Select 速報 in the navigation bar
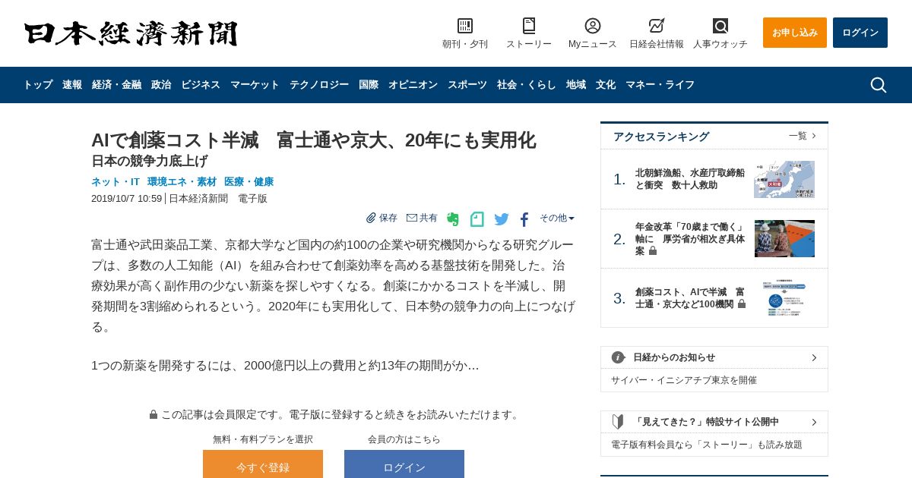 (x=72, y=85)
